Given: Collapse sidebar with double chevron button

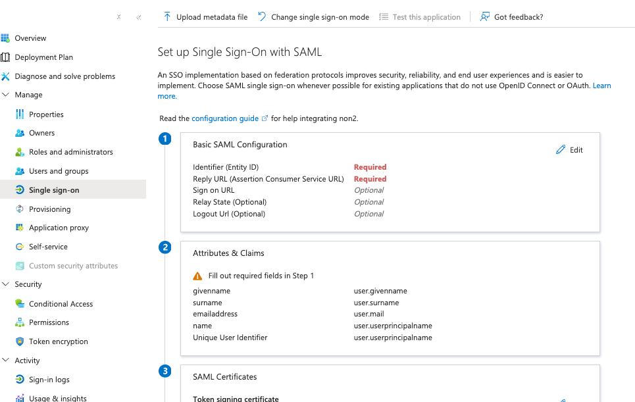Looking at the screenshot, I should coord(138,17).
